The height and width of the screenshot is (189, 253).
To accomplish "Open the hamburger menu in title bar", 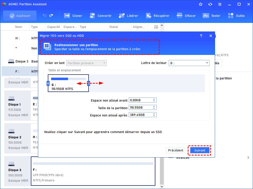I will point(220,4).
